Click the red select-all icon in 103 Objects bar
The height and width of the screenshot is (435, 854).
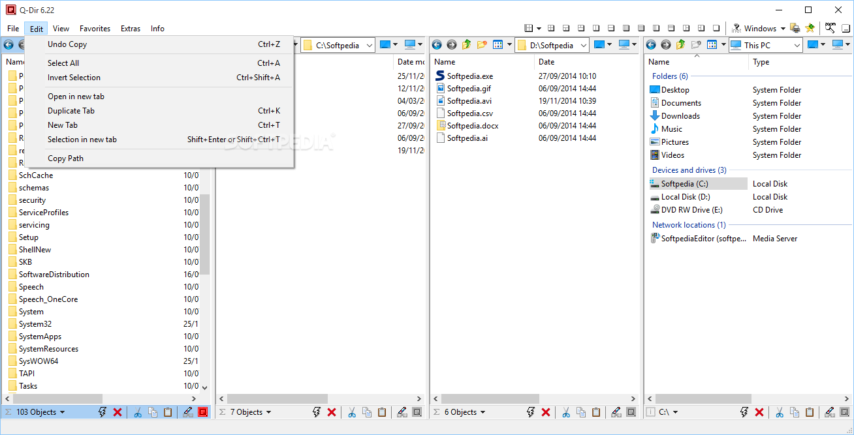[x=203, y=412]
